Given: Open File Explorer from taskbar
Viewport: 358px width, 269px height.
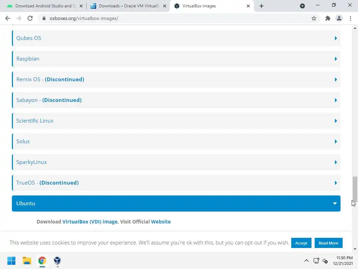Looking at the screenshot, I should pos(27,261).
